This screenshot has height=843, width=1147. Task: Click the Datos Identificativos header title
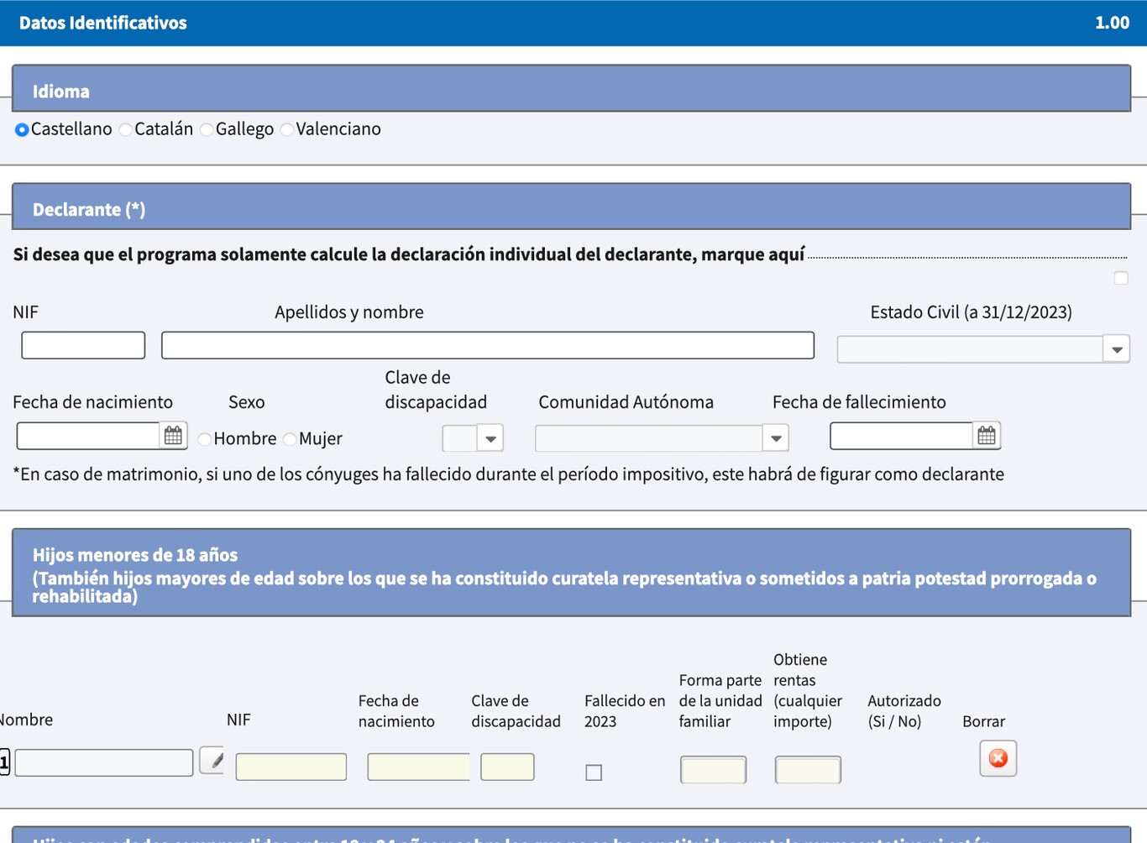(x=103, y=23)
